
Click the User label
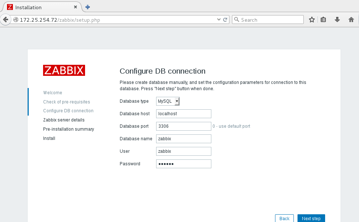point(125,151)
